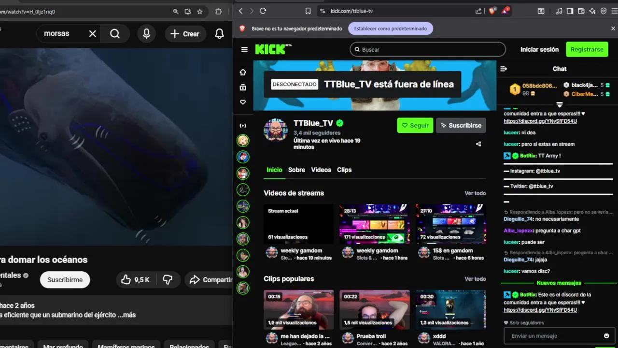
Task: Open YouTube notifications bell
Action: (220, 34)
